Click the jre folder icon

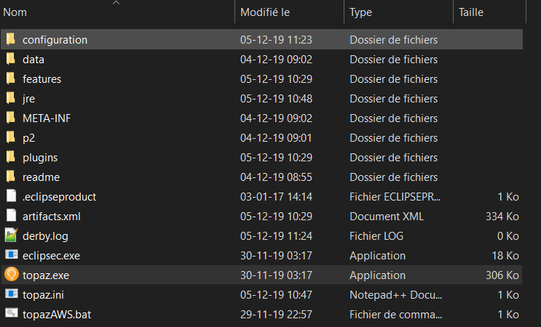11,98
